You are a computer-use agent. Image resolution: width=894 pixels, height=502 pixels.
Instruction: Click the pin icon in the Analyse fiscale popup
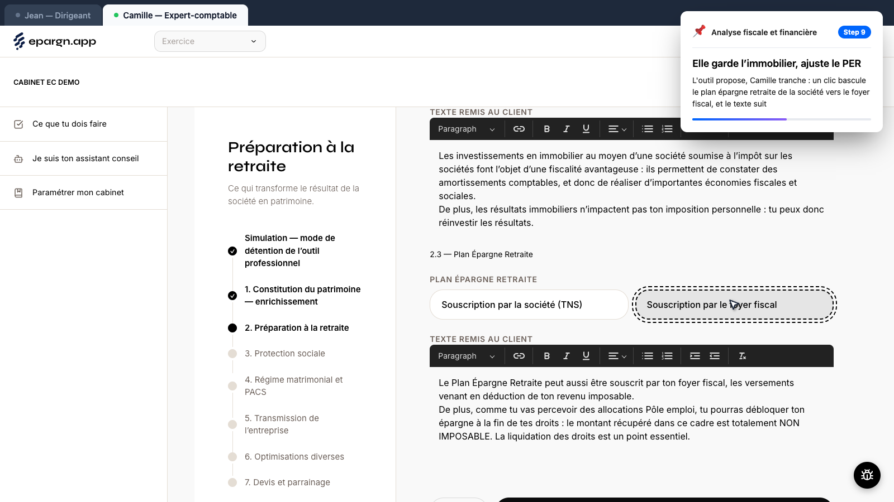(699, 31)
